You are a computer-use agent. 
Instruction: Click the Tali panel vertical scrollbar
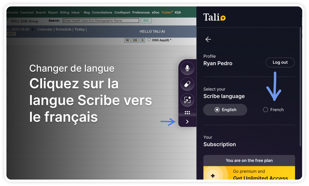(300, 87)
